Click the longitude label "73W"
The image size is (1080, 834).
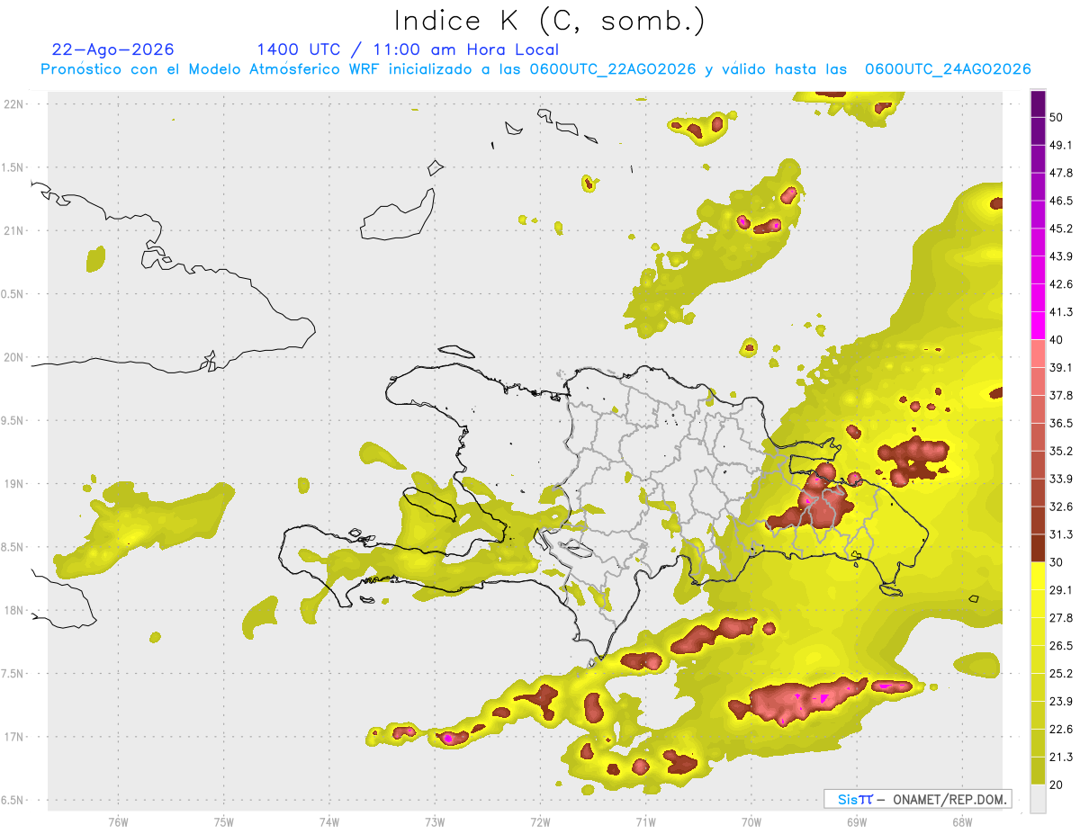point(435,822)
